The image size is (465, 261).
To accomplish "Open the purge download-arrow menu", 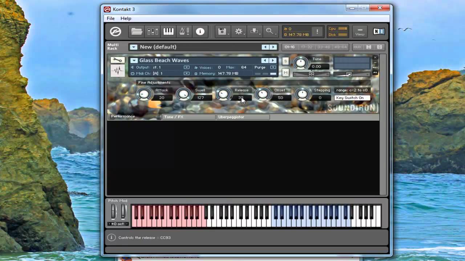I will coord(255,32).
